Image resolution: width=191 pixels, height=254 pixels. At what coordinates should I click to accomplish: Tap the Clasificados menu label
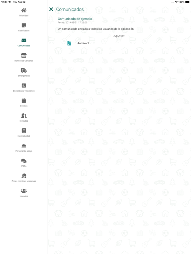24,31
